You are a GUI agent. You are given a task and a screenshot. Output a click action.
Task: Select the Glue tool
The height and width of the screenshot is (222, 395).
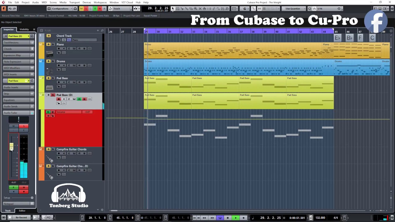(187, 9)
